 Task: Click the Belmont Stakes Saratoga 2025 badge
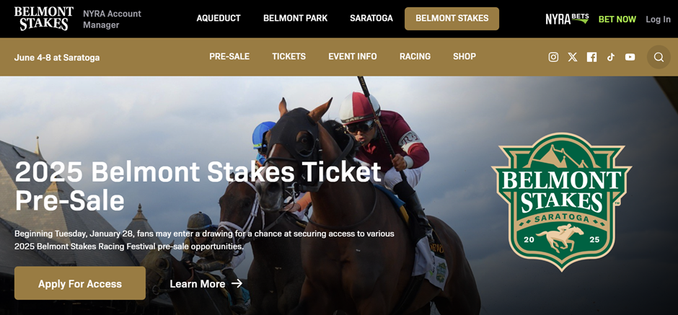pyautogui.click(x=562, y=202)
